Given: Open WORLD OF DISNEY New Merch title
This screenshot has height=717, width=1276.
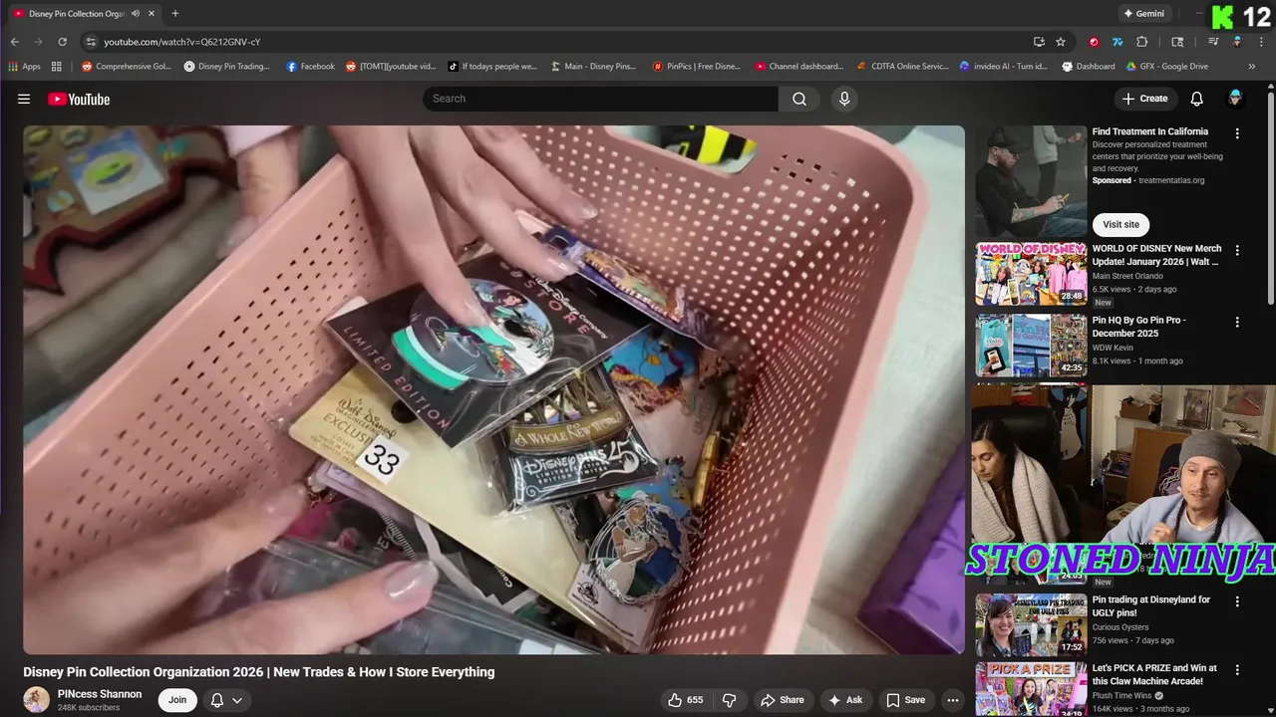Looking at the screenshot, I should (x=1156, y=255).
